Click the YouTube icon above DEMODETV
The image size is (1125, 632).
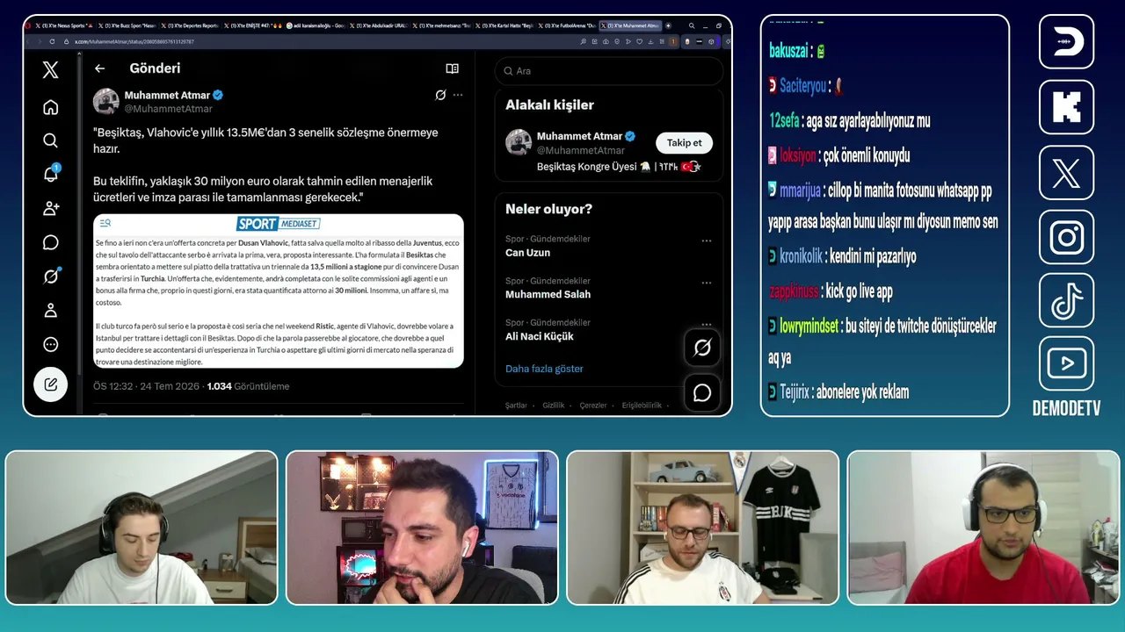click(x=1066, y=363)
